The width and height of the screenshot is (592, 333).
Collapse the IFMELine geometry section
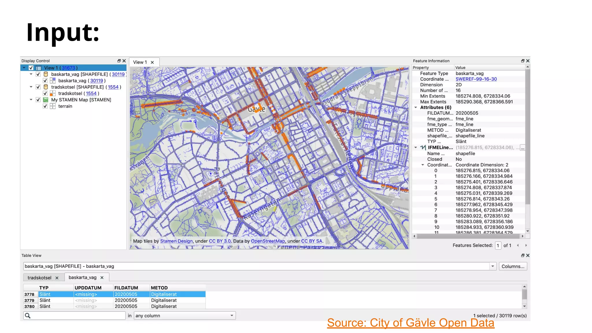tap(416, 147)
